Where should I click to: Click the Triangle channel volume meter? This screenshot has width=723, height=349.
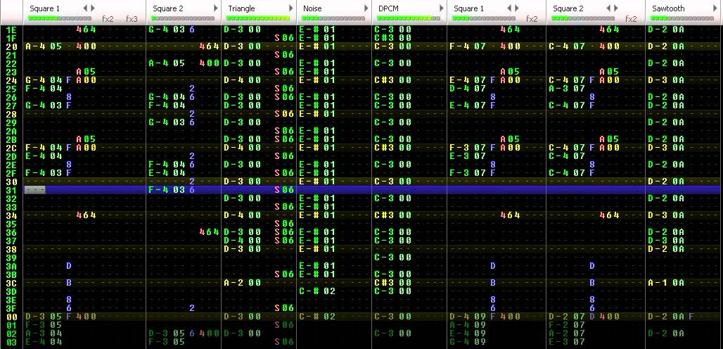point(258,18)
